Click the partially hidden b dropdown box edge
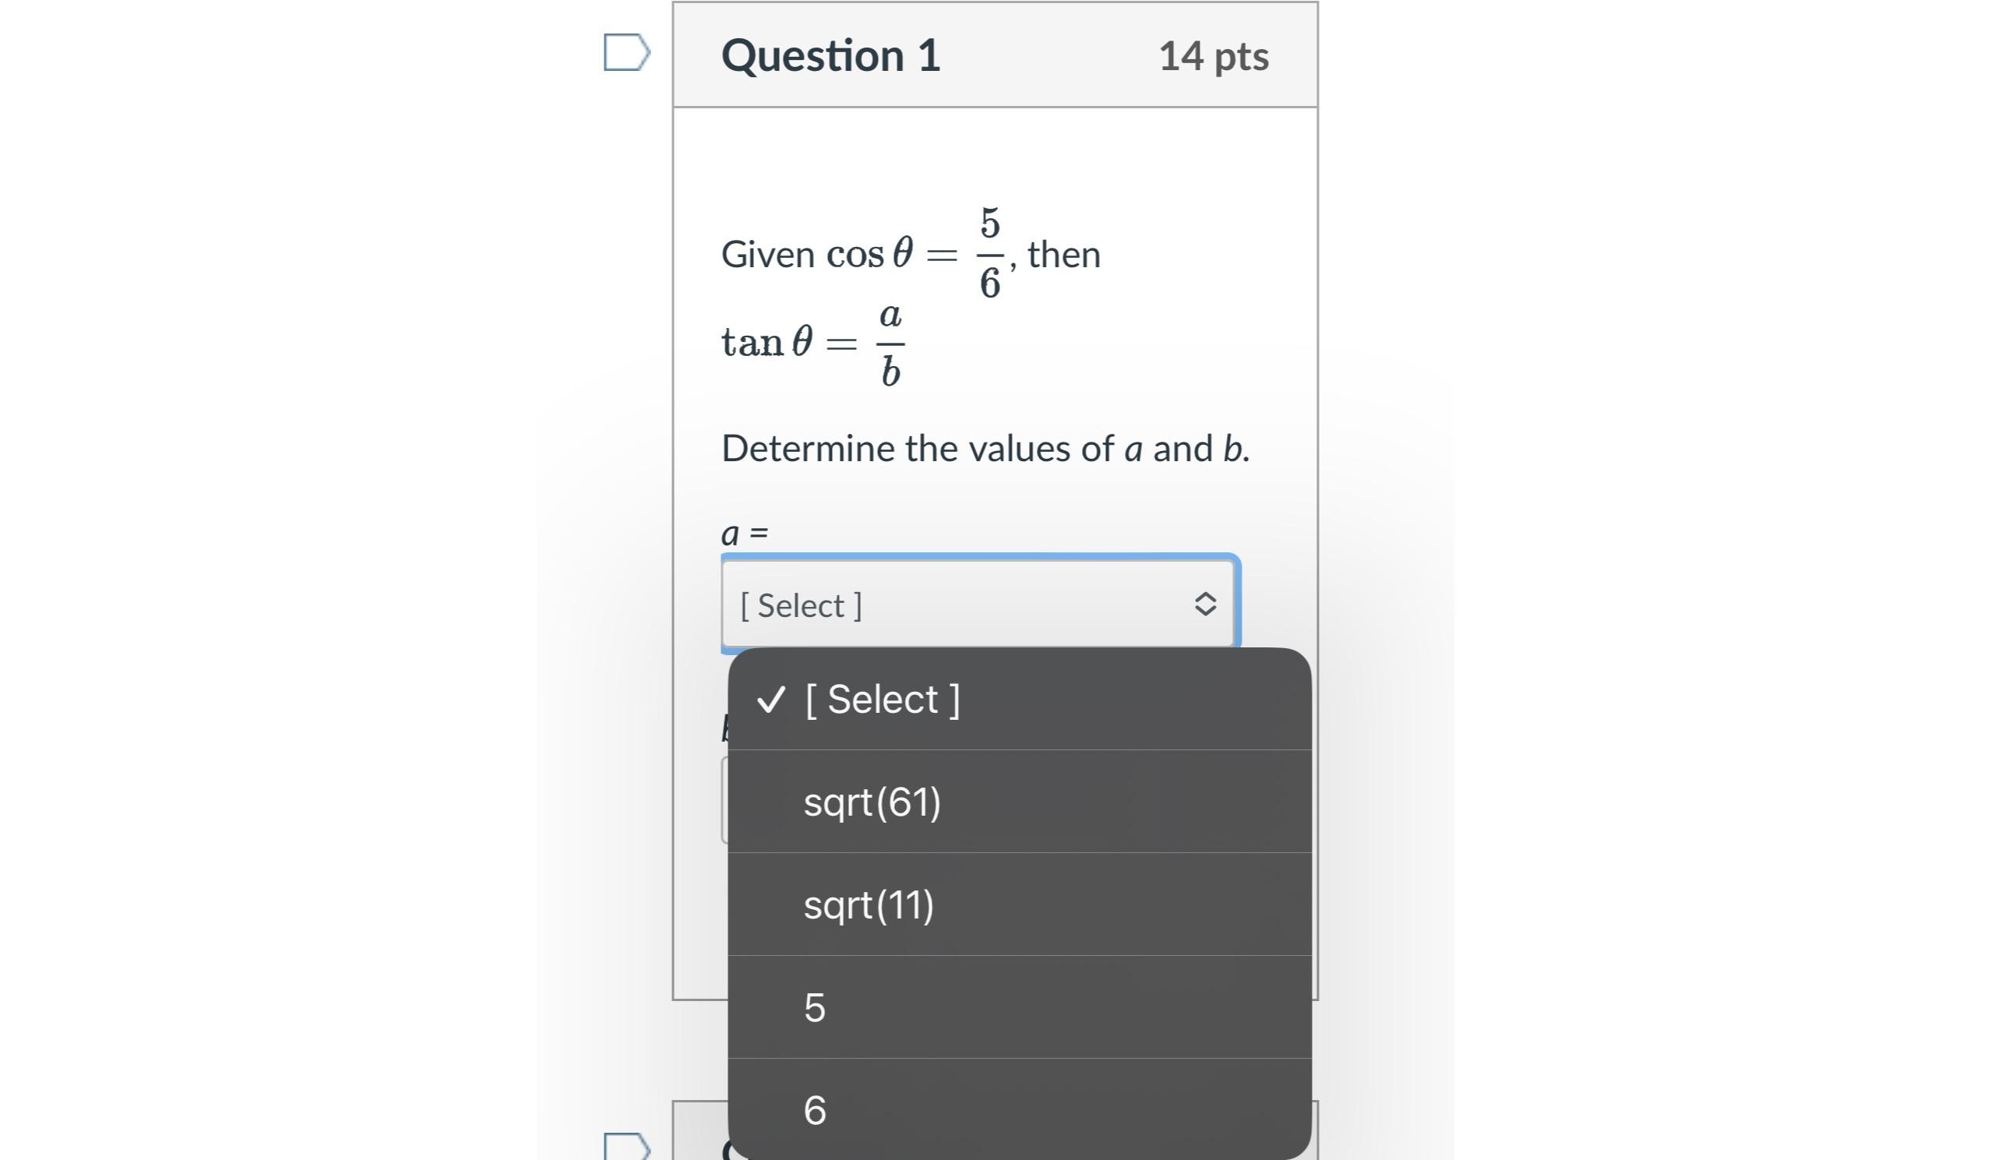 (724, 799)
